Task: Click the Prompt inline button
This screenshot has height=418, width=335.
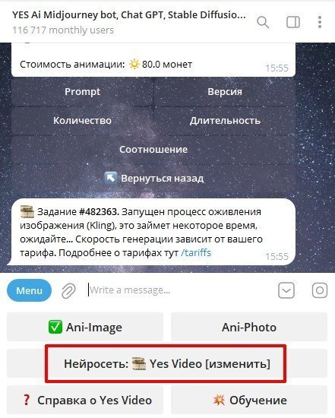Action: pos(82,92)
